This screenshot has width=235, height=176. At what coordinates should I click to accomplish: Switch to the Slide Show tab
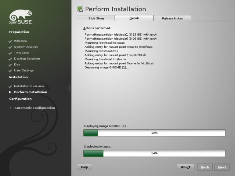[x=96, y=18]
